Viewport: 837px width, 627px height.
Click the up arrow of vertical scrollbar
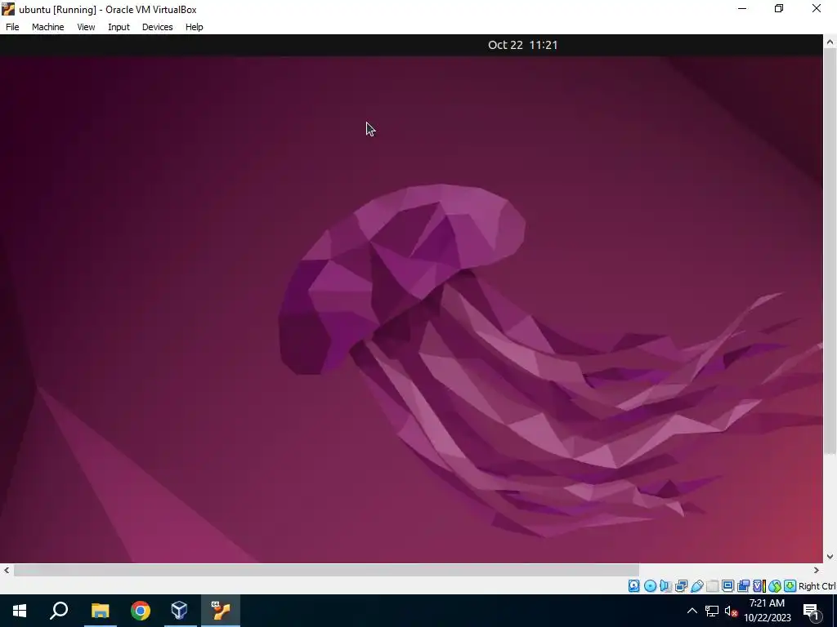click(830, 42)
